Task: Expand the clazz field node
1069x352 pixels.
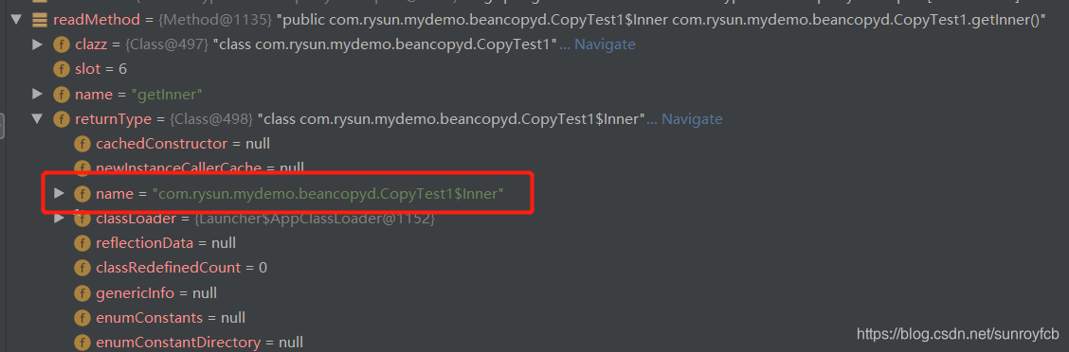Action: (38, 44)
